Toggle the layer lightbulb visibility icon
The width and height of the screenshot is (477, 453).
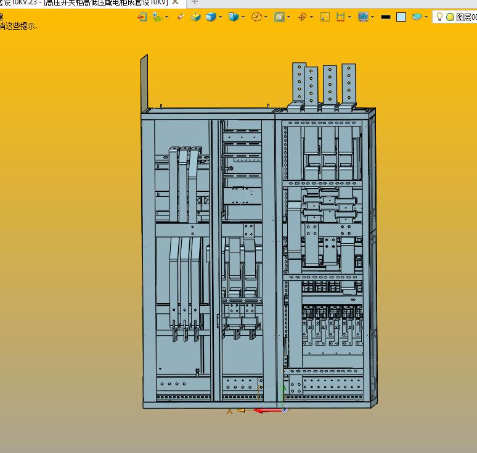(440, 17)
